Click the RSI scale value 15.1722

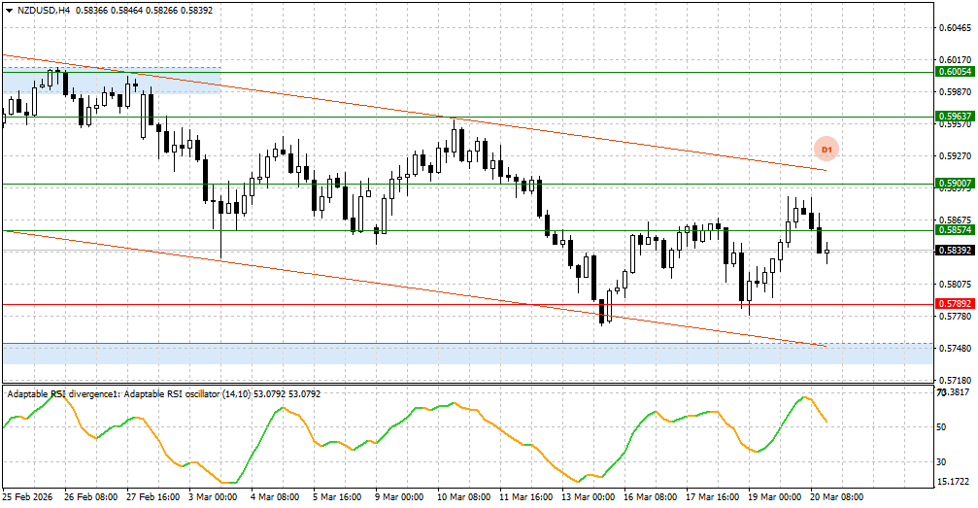point(953,482)
